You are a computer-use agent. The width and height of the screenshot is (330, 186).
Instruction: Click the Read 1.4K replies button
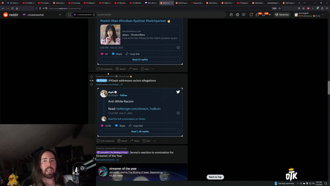click(140, 131)
